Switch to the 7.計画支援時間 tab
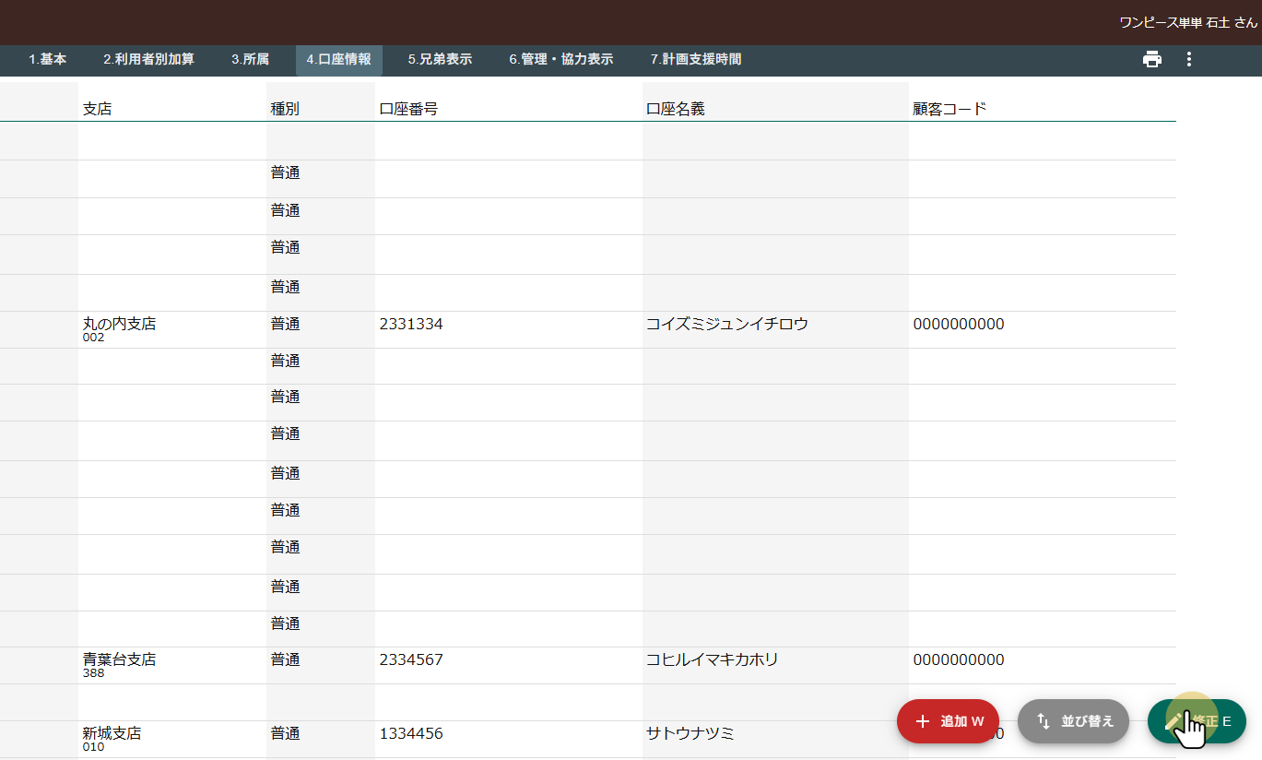 pos(695,60)
